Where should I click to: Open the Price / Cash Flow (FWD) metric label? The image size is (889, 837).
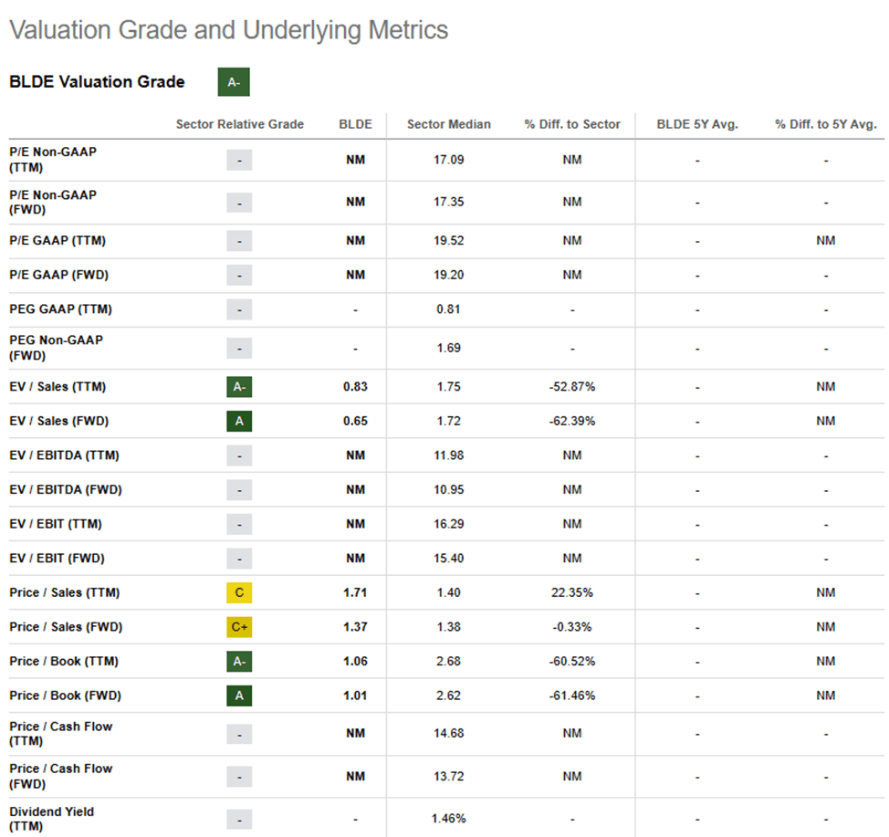point(61,776)
